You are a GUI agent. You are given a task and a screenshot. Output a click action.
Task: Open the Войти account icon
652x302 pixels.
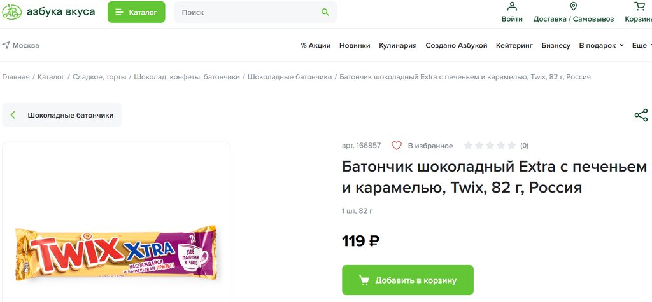(512, 6)
